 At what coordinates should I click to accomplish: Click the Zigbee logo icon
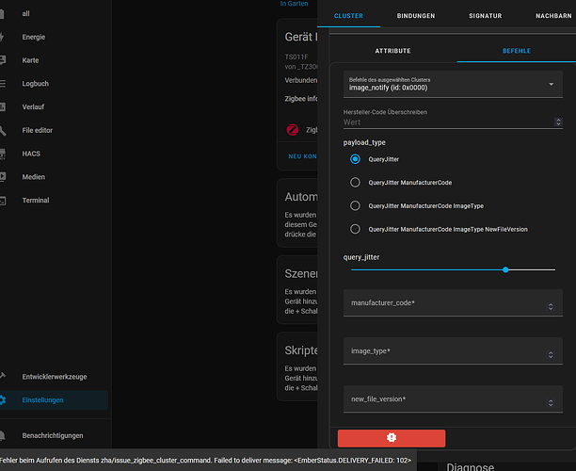292,130
